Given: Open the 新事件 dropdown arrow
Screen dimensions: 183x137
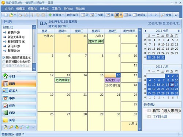Looking at the screenshot, I should point(63,15).
